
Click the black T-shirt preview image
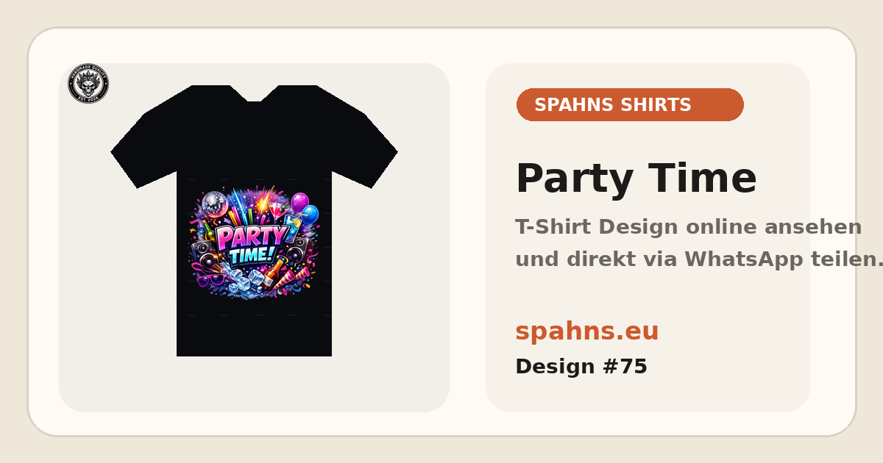point(254,220)
